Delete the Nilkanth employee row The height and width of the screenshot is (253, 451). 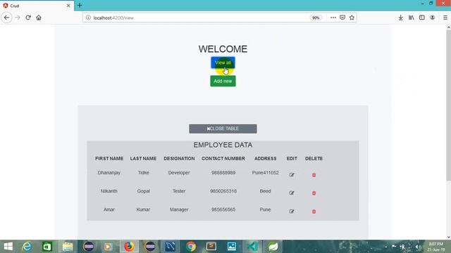314,193
